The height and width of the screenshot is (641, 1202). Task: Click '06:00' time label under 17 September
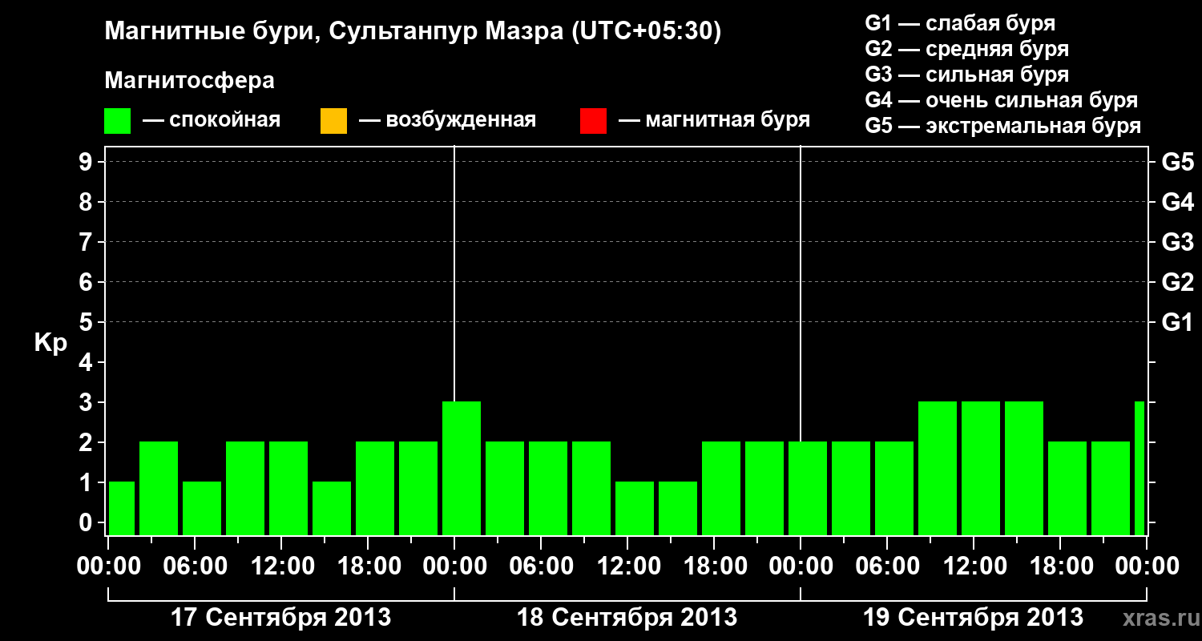[x=195, y=566]
